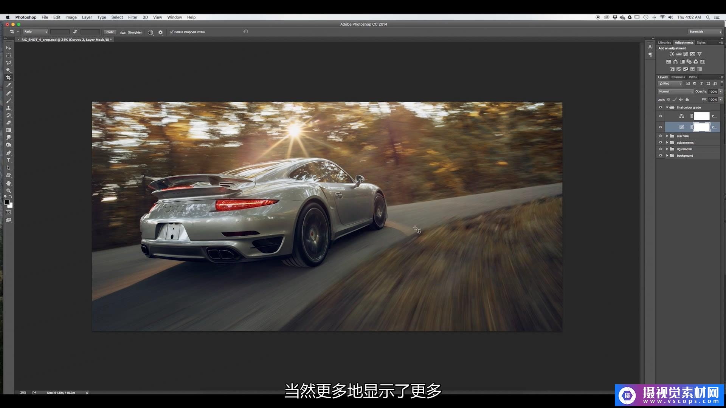The image size is (726, 408).
Task: Hide the sun flare group
Action: coord(661,136)
